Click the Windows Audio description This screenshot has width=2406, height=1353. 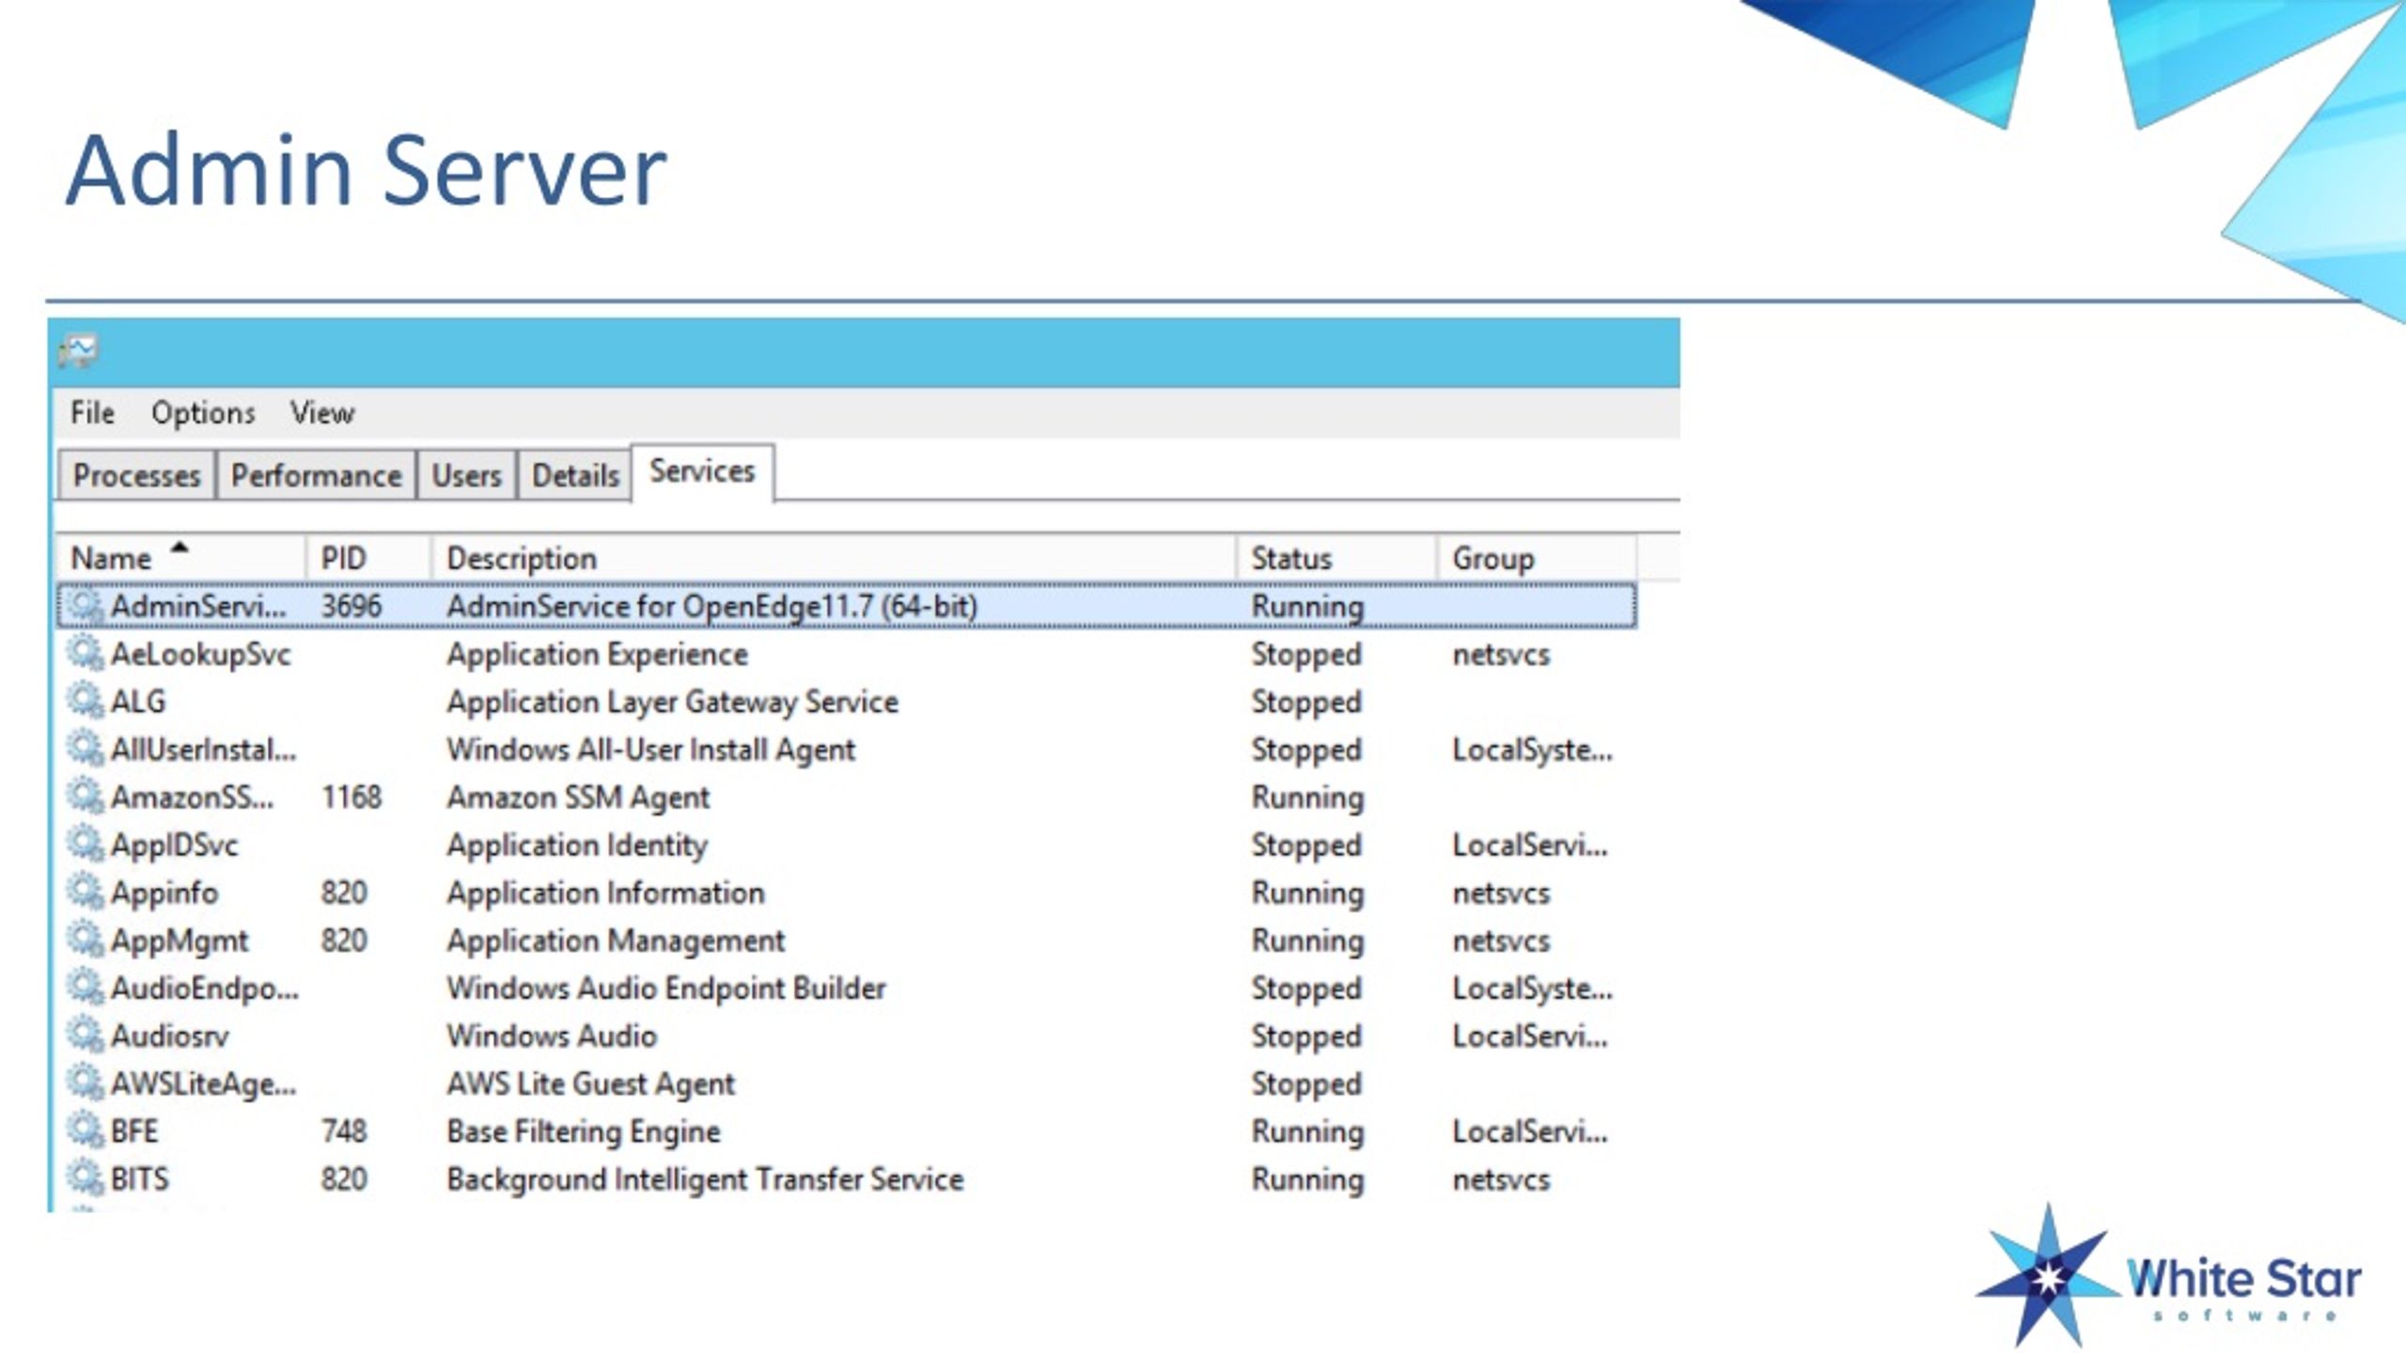click(552, 1036)
